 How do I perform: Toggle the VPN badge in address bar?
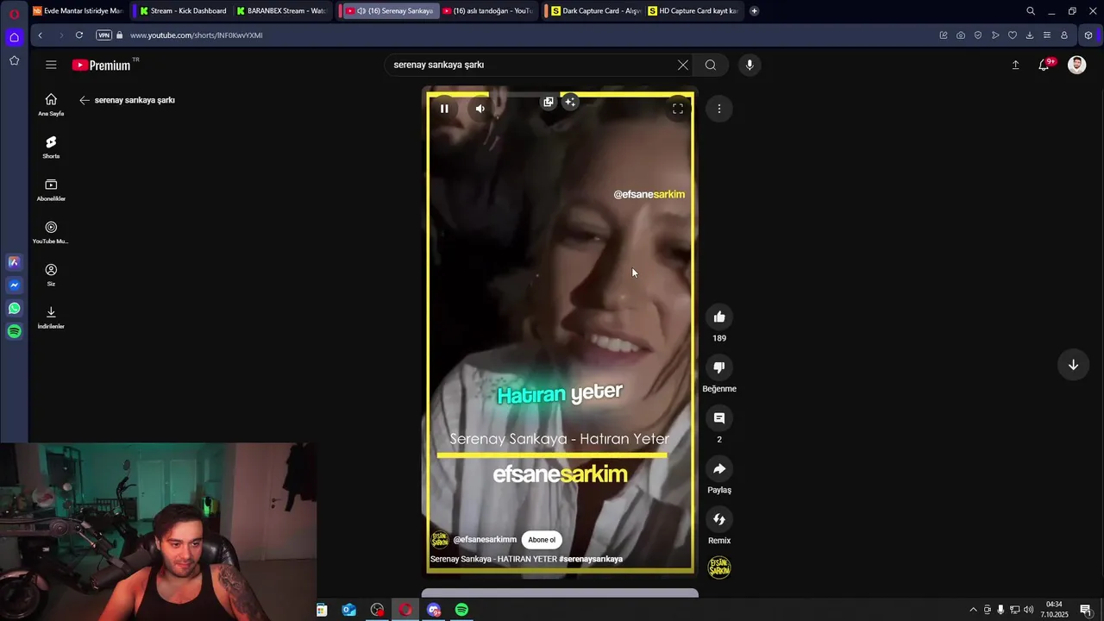pyautogui.click(x=103, y=35)
